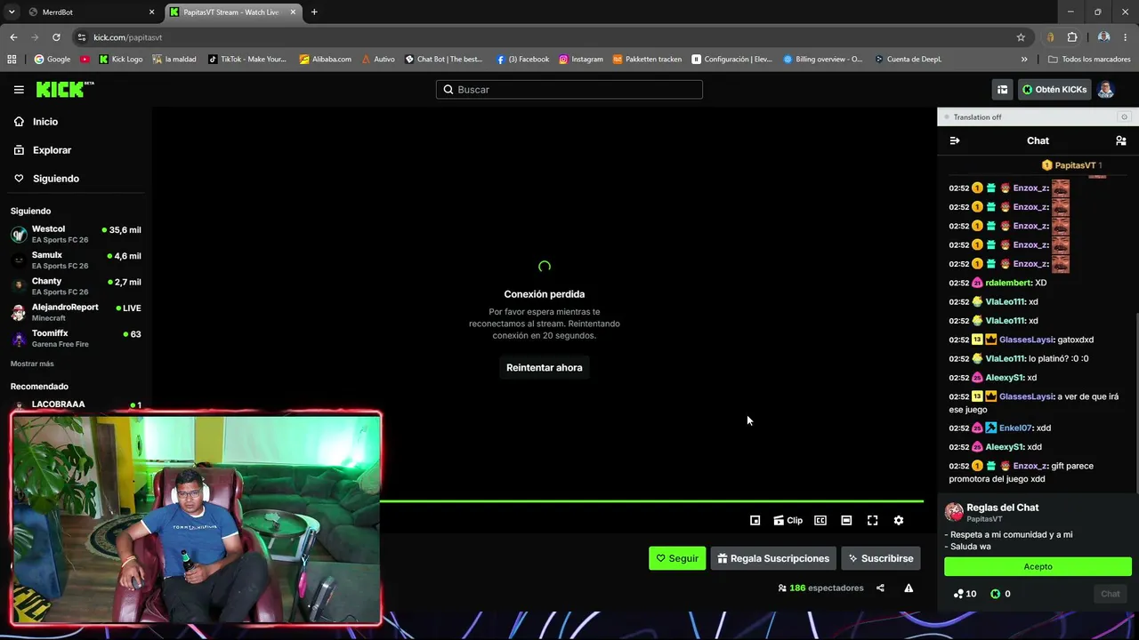Open the apps grid in bookmarks bar
The image size is (1139, 640).
(x=12, y=60)
